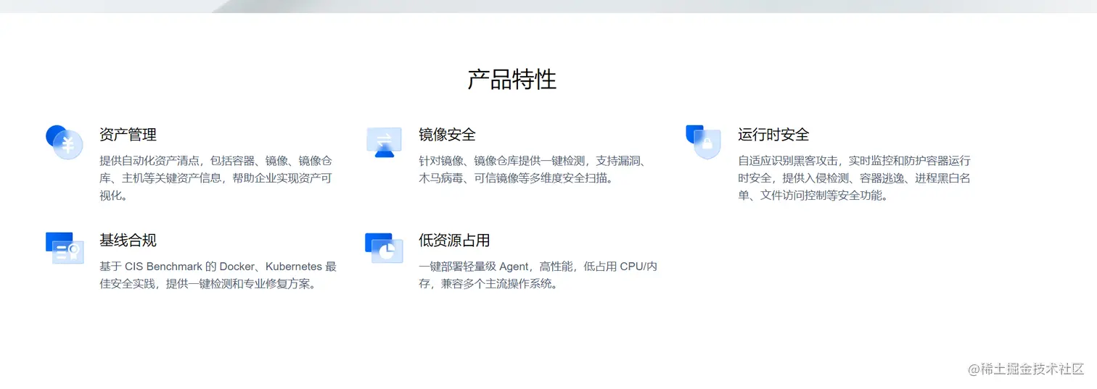Click the description starting 自适应识别黑客攻击

pyautogui.click(x=854, y=178)
